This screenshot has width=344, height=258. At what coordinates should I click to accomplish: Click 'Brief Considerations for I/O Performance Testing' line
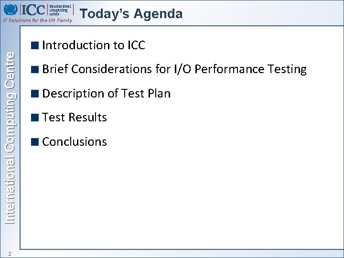(x=174, y=69)
